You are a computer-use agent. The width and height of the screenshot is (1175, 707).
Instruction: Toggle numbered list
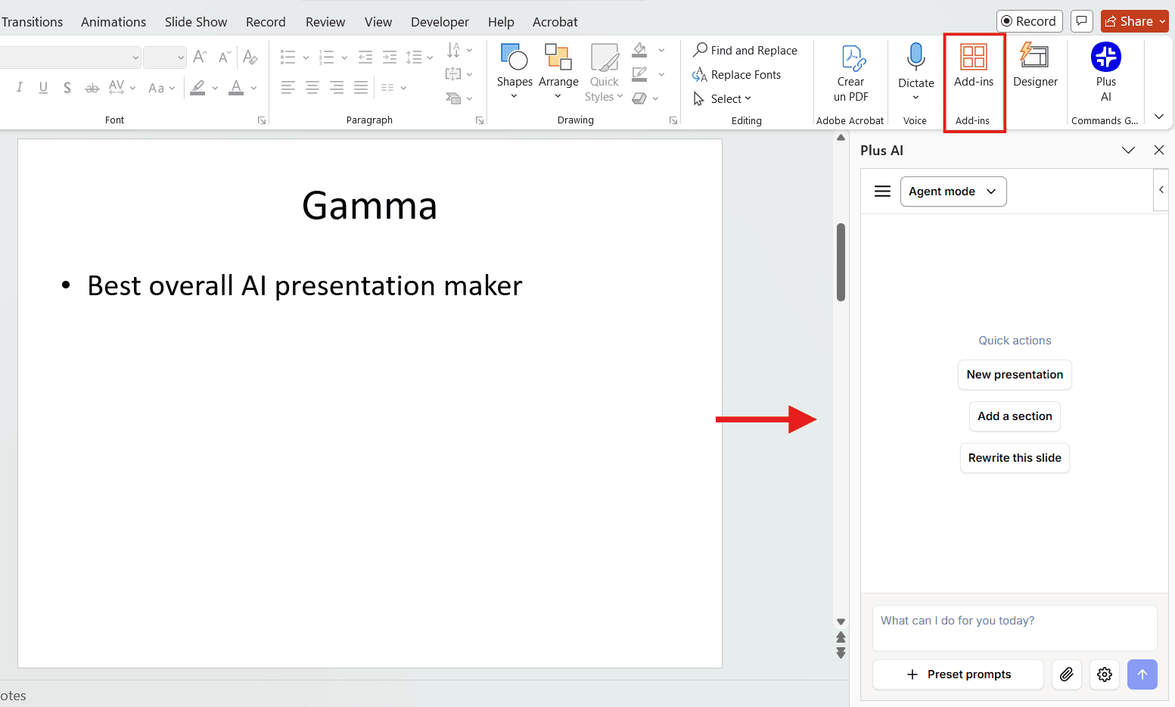tap(327, 57)
